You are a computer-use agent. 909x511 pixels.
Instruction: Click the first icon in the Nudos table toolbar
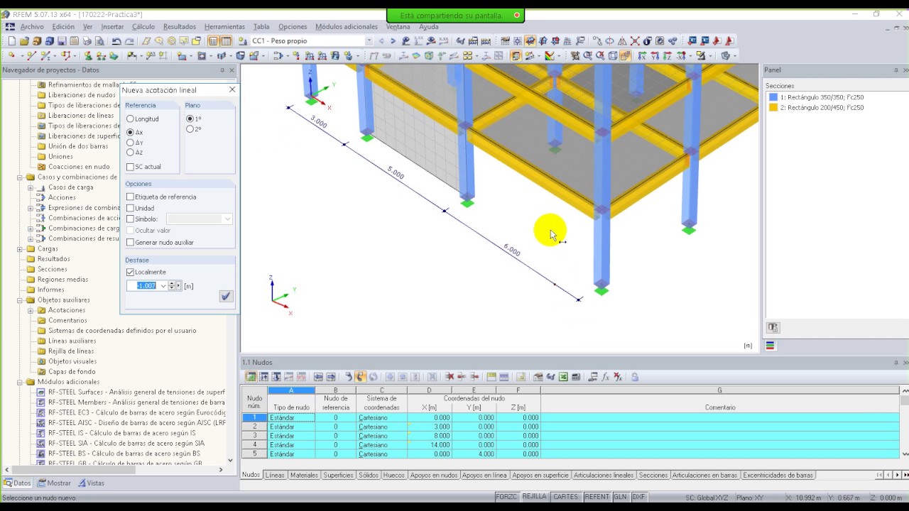(251, 377)
